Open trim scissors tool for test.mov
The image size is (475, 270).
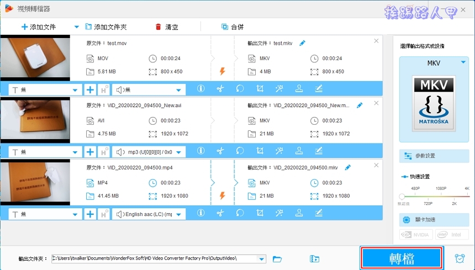[220, 89]
